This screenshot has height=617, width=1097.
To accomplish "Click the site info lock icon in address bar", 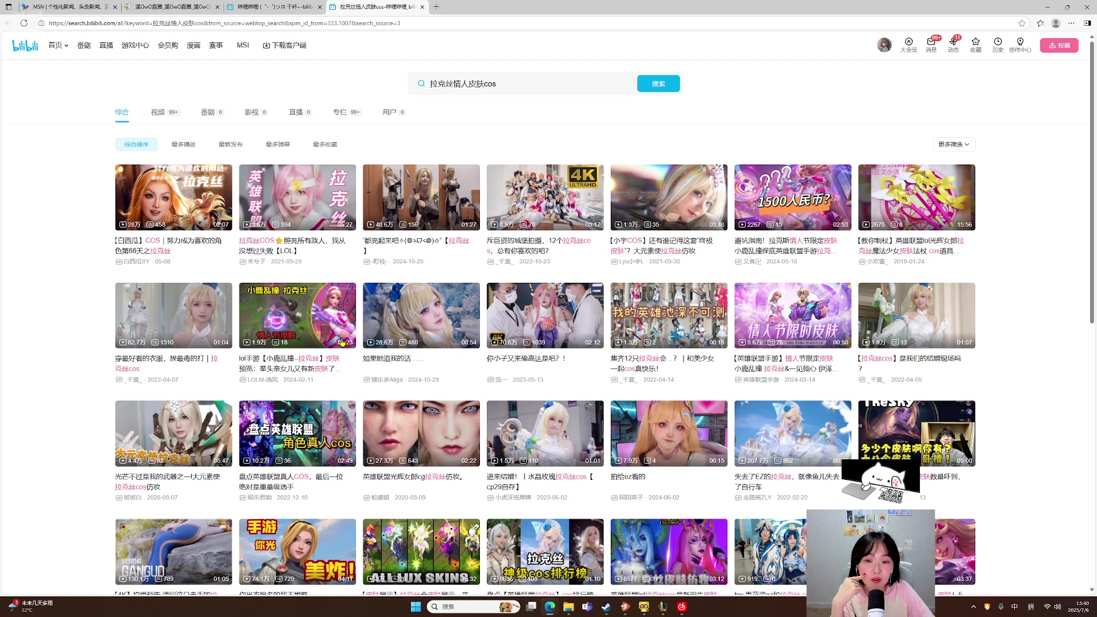I will [x=41, y=23].
